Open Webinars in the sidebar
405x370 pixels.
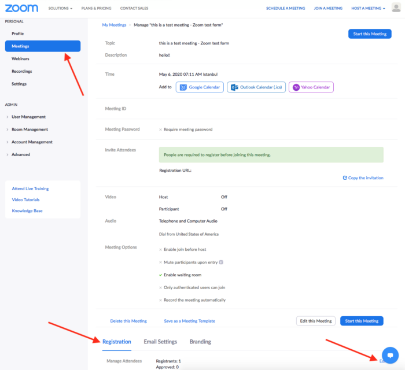point(20,59)
